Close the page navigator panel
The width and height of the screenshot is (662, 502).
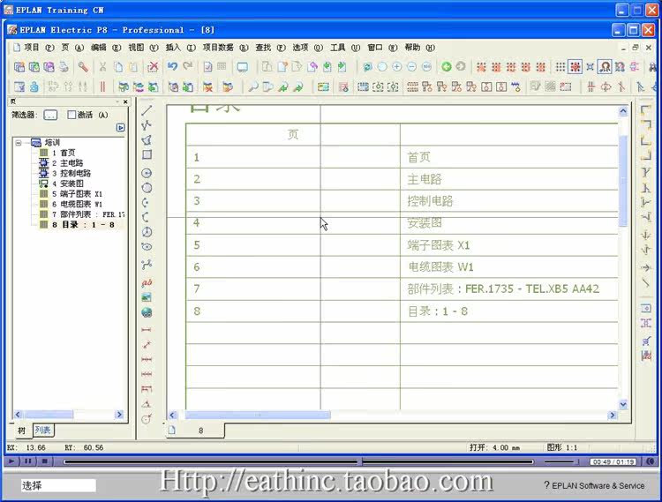(125, 101)
